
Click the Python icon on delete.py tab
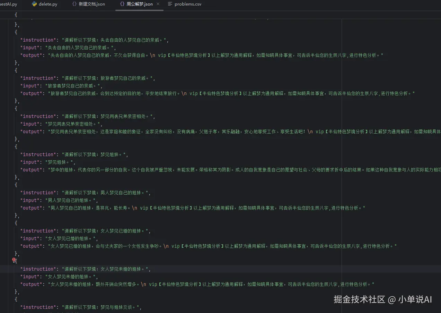click(x=34, y=4)
